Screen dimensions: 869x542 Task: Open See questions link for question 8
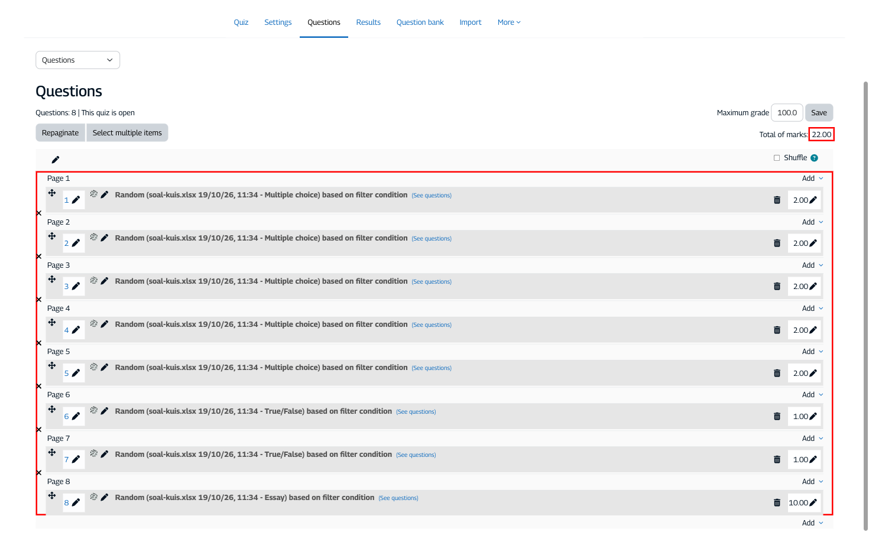398,498
